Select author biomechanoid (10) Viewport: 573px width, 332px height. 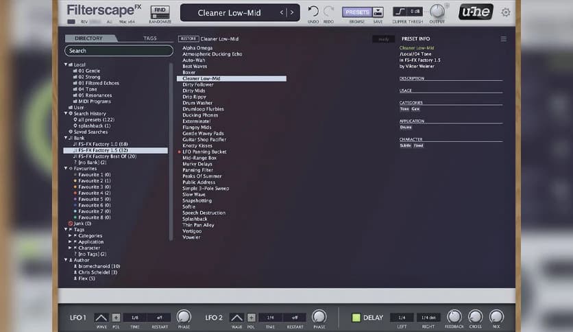point(97,266)
